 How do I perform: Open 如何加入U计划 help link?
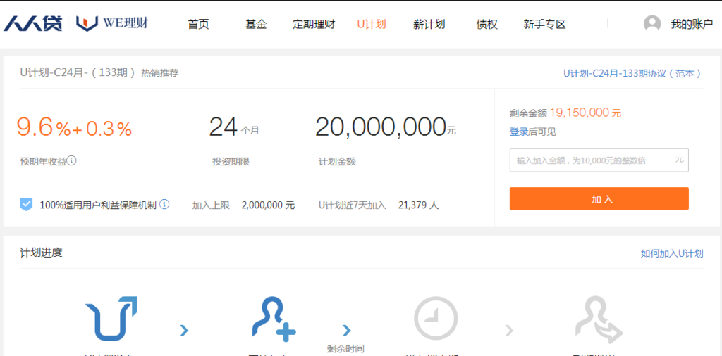[672, 253]
